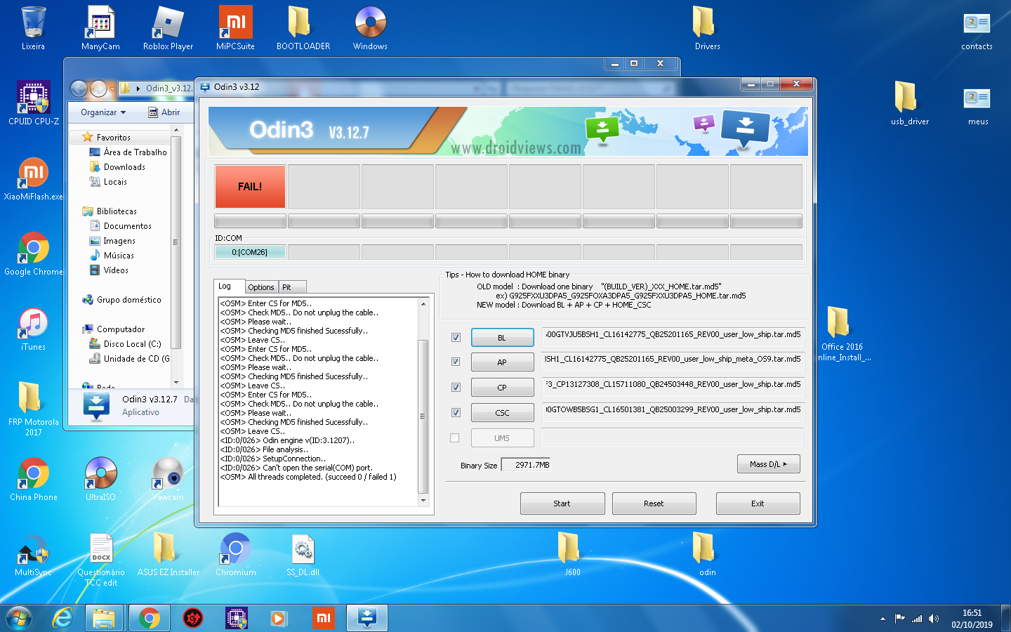Open the Mass D/L dropdown button
Viewport: 1011px width, 632px height.
tap(768, 464)
